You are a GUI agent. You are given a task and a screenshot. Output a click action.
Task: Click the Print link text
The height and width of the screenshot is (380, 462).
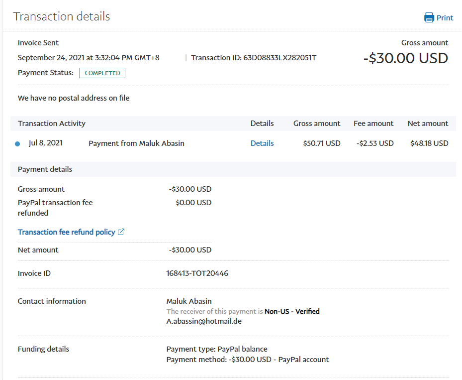click(445, 18)
